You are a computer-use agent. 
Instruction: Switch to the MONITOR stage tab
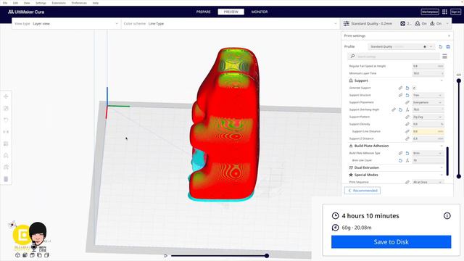click(260, 12)
